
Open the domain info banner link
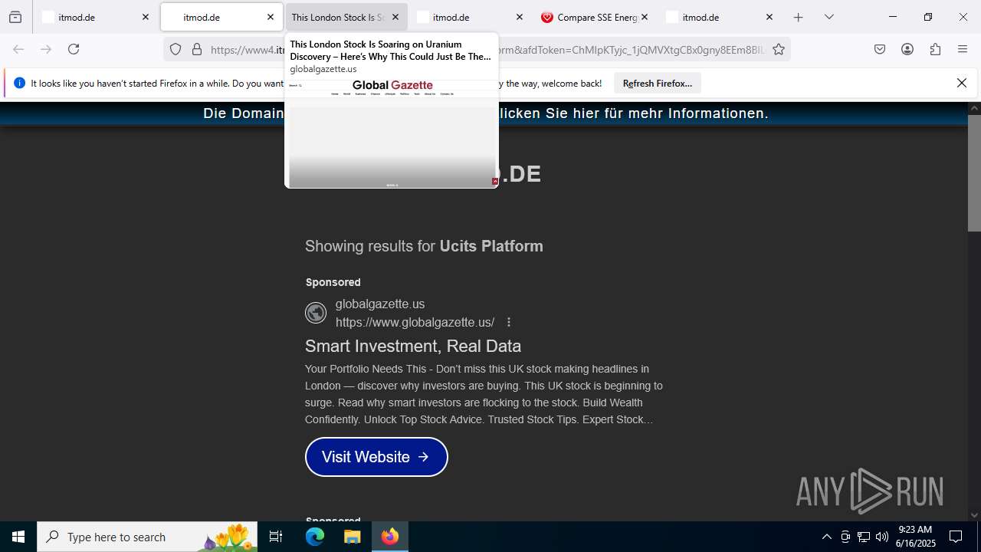(485, 113)
